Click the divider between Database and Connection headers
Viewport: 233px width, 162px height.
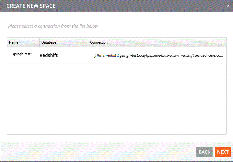[88, 42]
